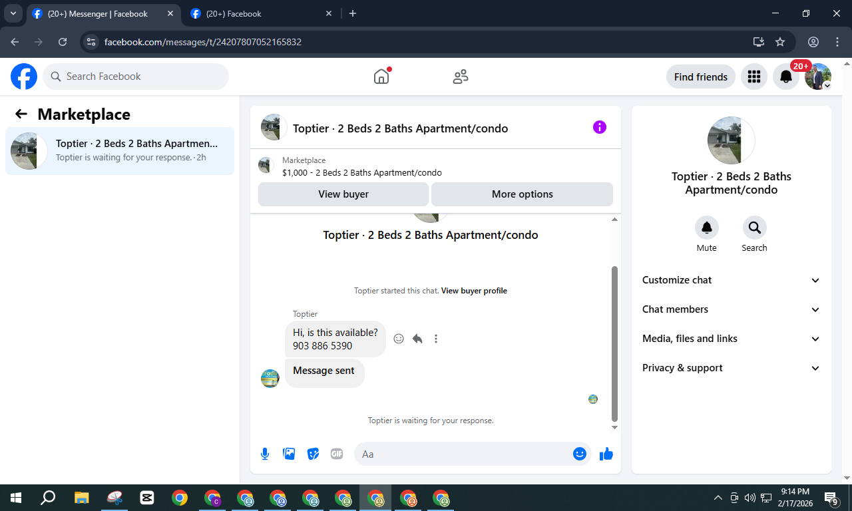
Task: Bookmark this page with star icon
Action: coord(780,42)
